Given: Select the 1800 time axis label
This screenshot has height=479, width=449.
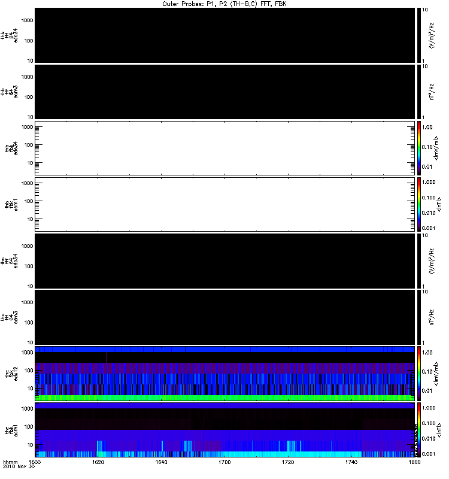Looking at the screenshot, I should click(x=414, y=462).
